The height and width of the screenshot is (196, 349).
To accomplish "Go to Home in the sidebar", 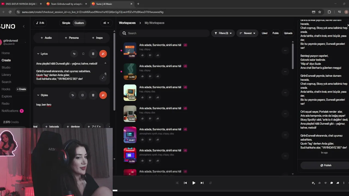I will pyautogui.click(x=6, y=53).
